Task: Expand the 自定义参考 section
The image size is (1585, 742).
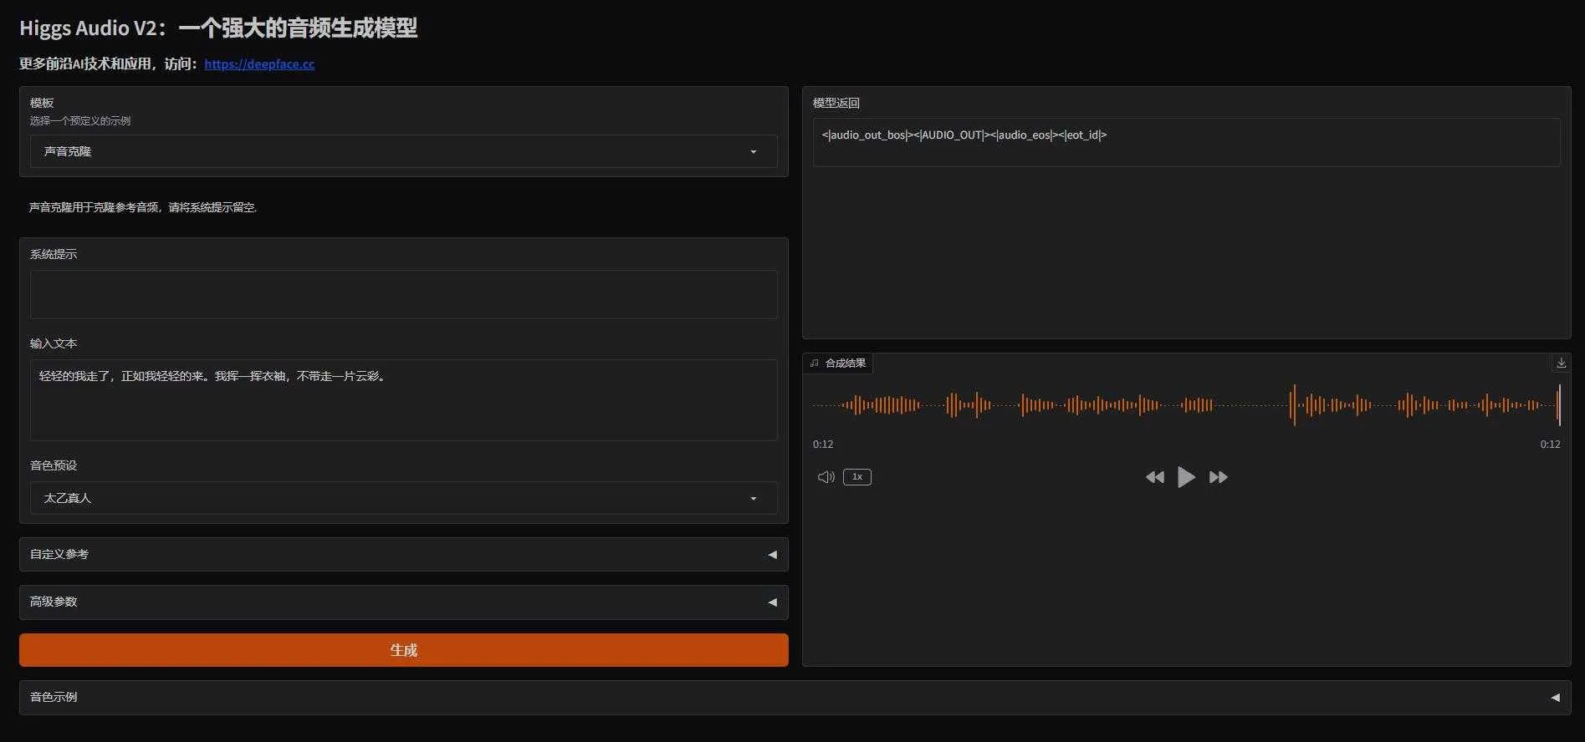Action: (403, 554)
